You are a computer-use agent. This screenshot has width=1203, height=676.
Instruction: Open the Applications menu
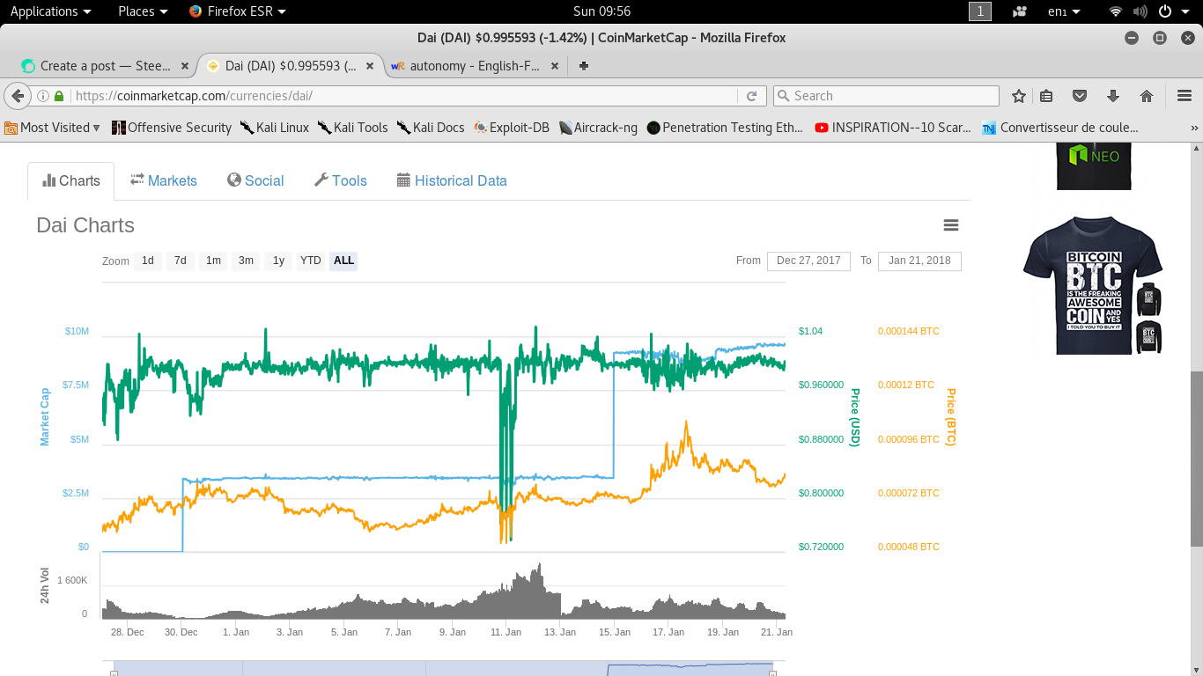(x=50, y=11)
